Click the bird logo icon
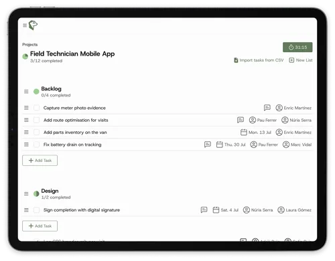This screenshot has height=261, width=335. click(x=33, y=25)
